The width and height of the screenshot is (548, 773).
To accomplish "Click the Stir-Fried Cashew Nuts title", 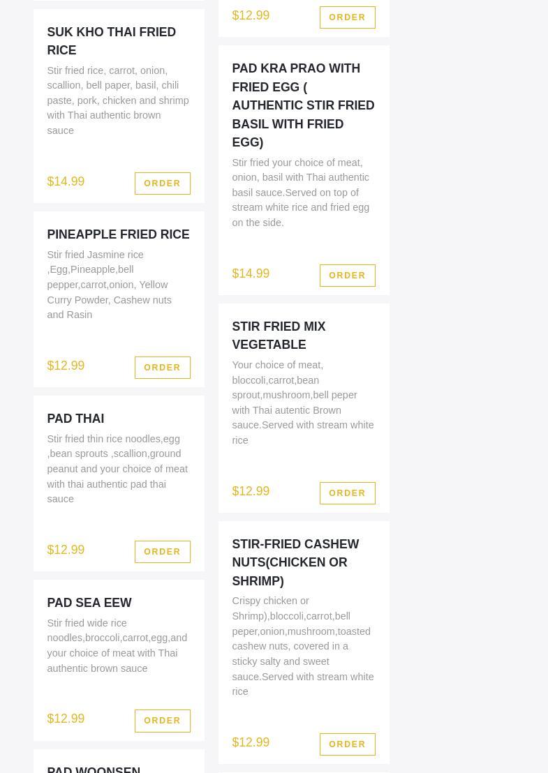I will (x=295, y=562).
